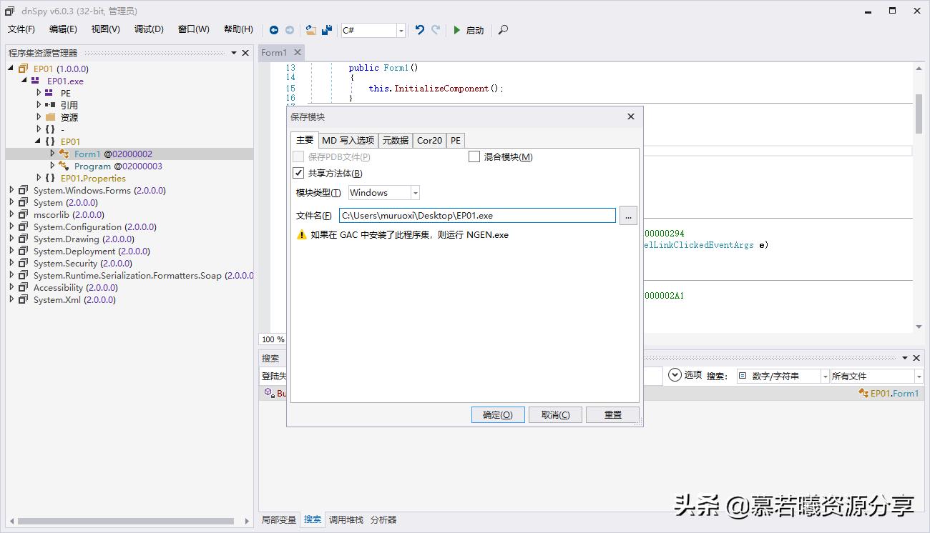The height and width of the screenshot is (533, 930).
Task: Toggle the 保存PDB文件 checkbox
Action: pos(298,156)
